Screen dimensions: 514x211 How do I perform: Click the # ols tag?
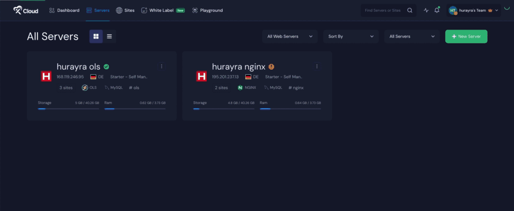tap(134, 88)
